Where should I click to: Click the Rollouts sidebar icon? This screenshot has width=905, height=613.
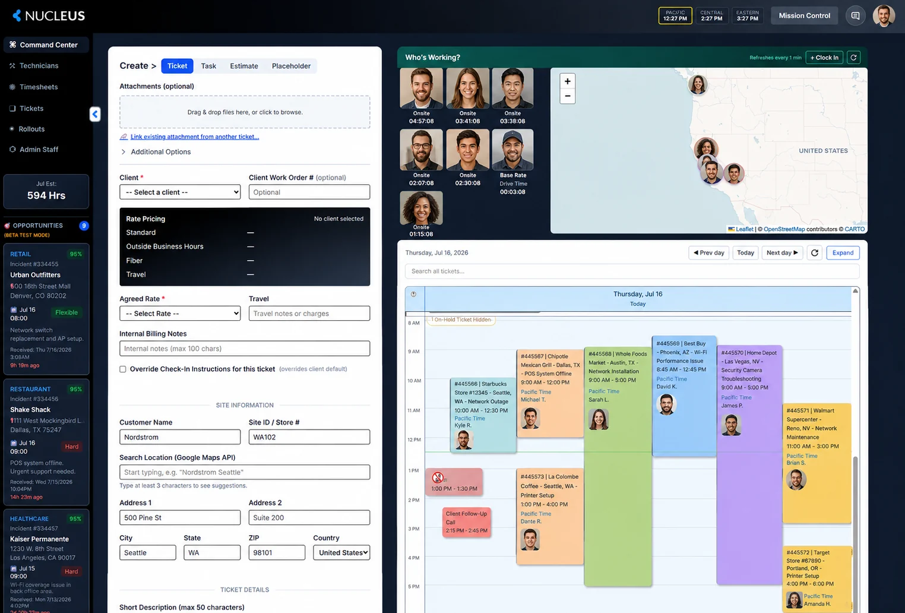[x=12, y=129]
